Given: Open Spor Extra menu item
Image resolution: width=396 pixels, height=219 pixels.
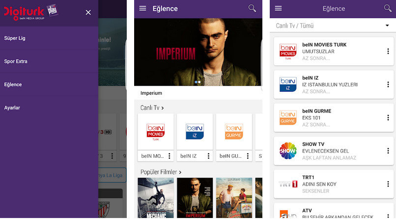Looking at the screenshot, I should pos(49,61).
